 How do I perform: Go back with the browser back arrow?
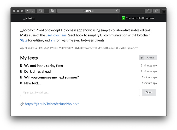pyautogui.click(x=28, y=11)
